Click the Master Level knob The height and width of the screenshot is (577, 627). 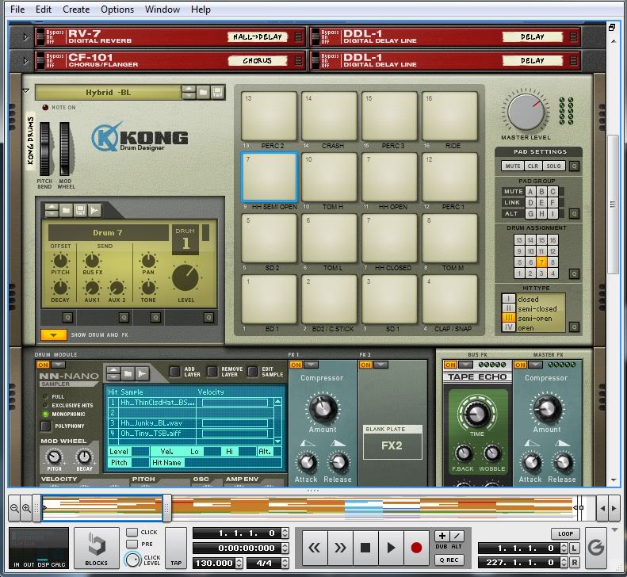coord(527,112)
